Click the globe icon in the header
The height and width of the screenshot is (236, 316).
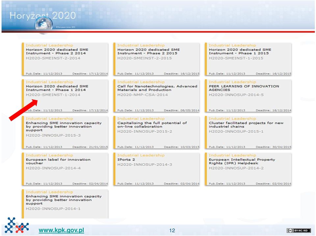point(43,25)
